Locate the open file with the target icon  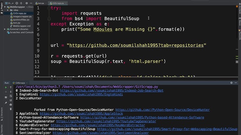click(17, 3)
